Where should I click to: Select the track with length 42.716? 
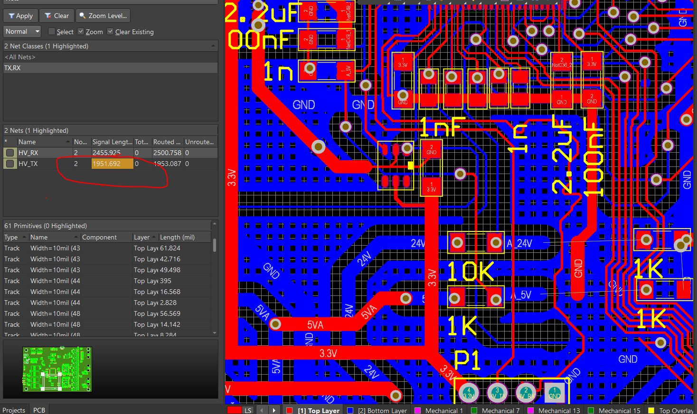coord(107,259)
